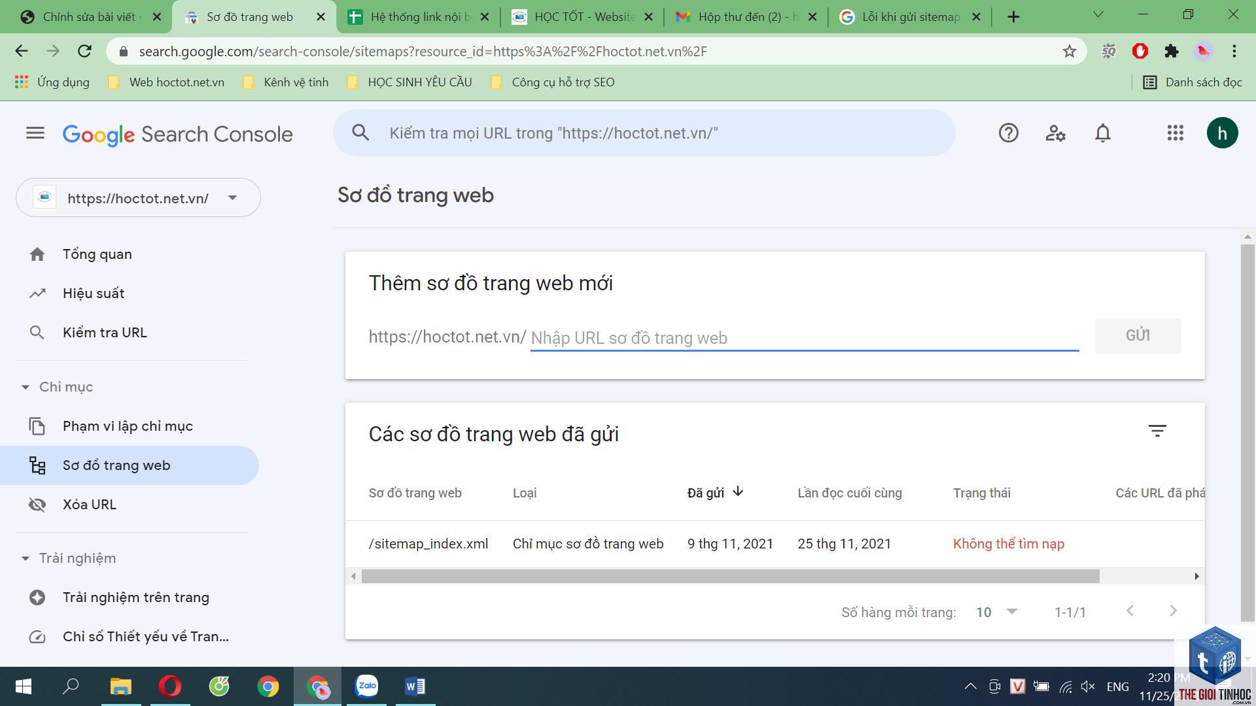The width and height of the screenshot is (1256, 706).
Task: Open new browser tab
Action: click(x=1013, y=17)
